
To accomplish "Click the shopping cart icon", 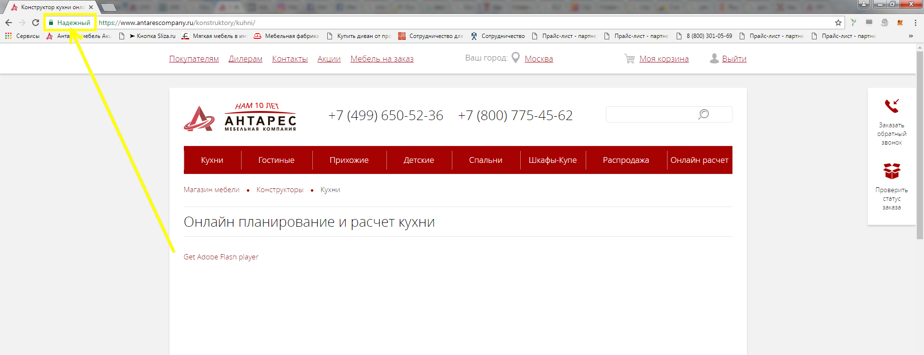I will (x=629, y=59).
